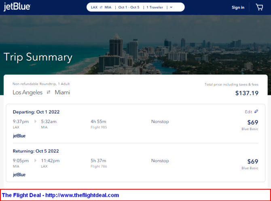
Task: Click the Los Angeles city name
Action: tap(28, 93)
